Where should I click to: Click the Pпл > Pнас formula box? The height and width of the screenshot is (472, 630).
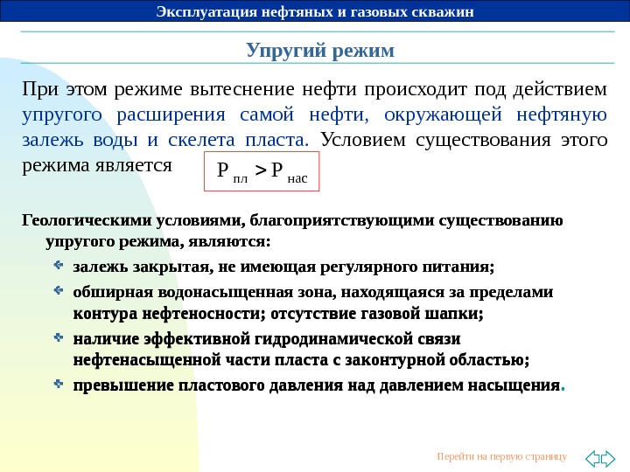click(x=262, y=171)
